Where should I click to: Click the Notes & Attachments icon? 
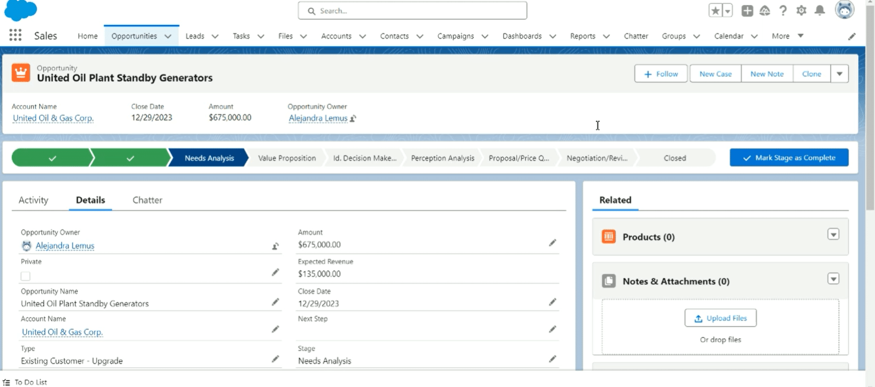pos(609,281)
